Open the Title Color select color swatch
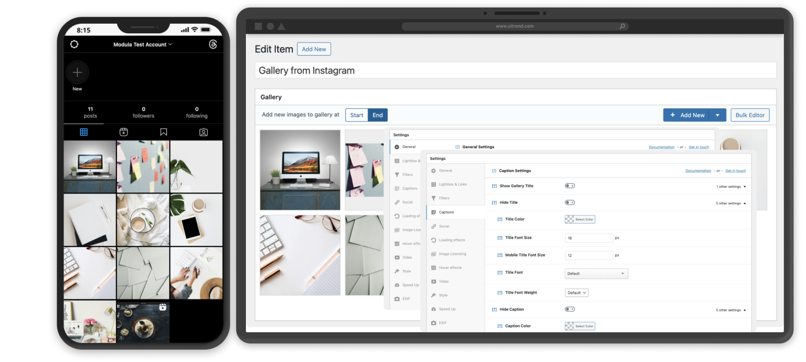Viewport: 806px width, 362px height. point(580,219)
